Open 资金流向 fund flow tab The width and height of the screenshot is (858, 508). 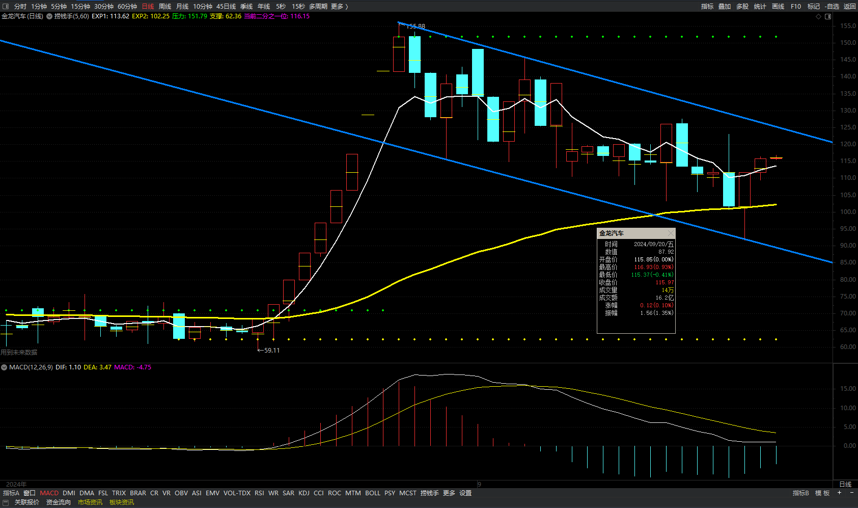(59, 502)
